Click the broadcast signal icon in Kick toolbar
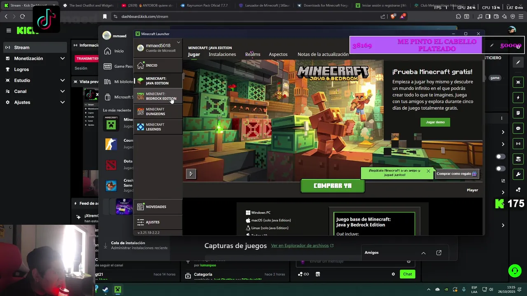This screenshot has width=527, height=296. pos(518,143)
